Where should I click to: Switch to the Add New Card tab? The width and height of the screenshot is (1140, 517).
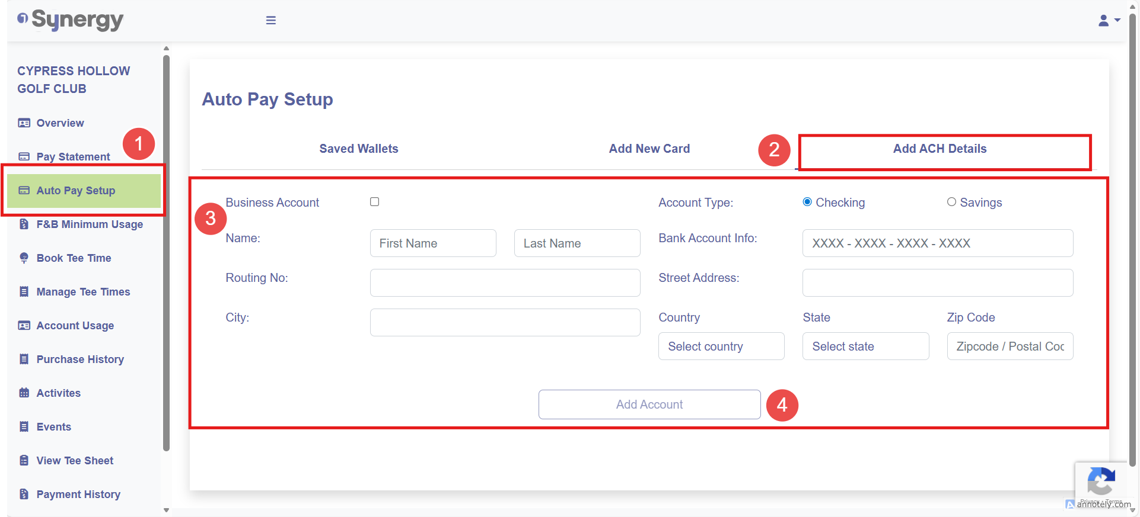point(649,149)
